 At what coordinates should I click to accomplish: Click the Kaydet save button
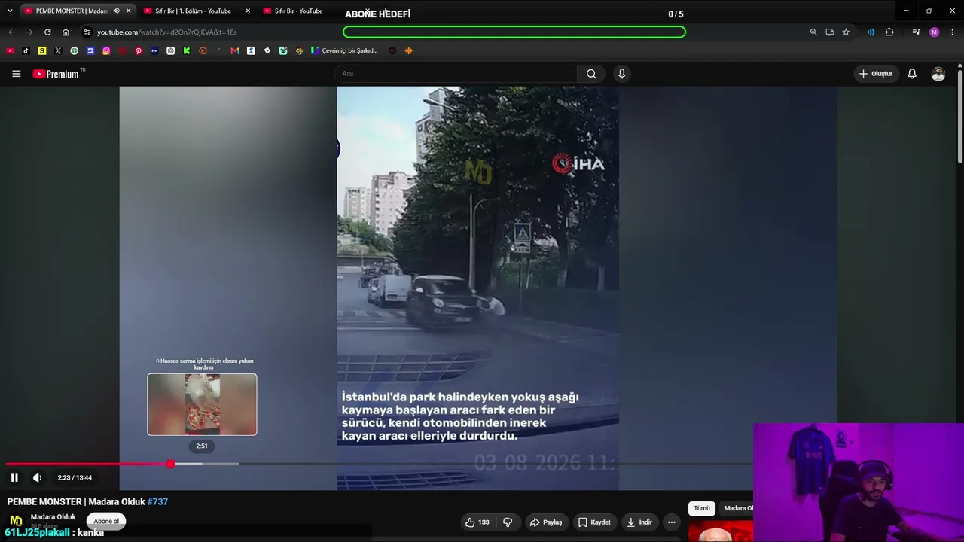point(594,522)
